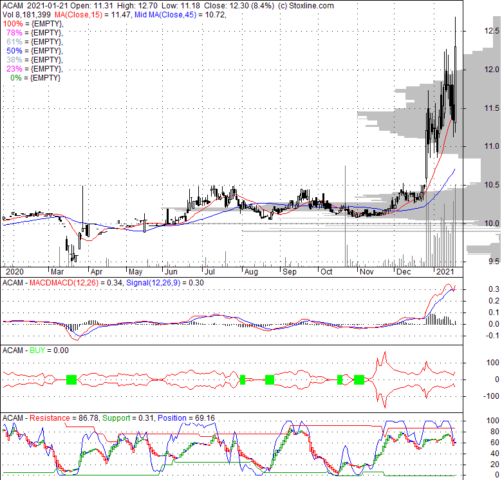This screenshot has width=502, height=480.
Task: Click the 10.0 price axis label
Action: click(x=492, y=224)
